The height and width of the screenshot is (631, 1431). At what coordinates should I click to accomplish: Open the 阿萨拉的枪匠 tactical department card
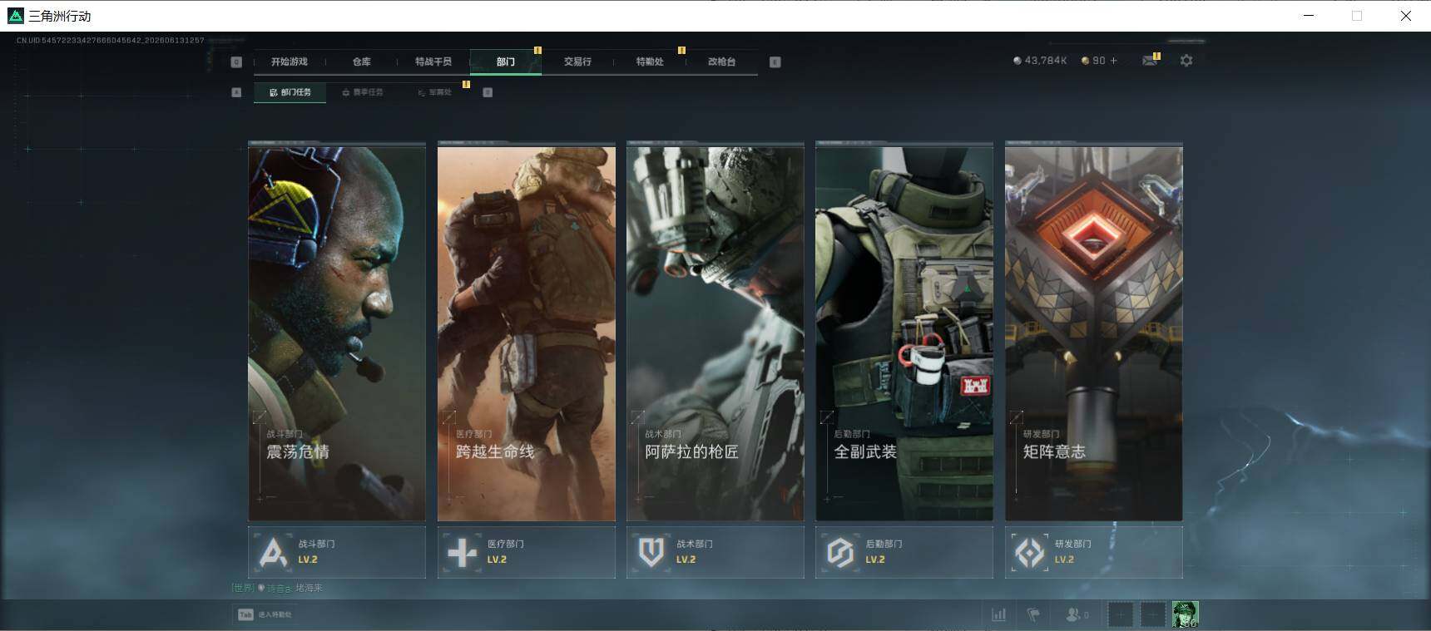[715, 333]
